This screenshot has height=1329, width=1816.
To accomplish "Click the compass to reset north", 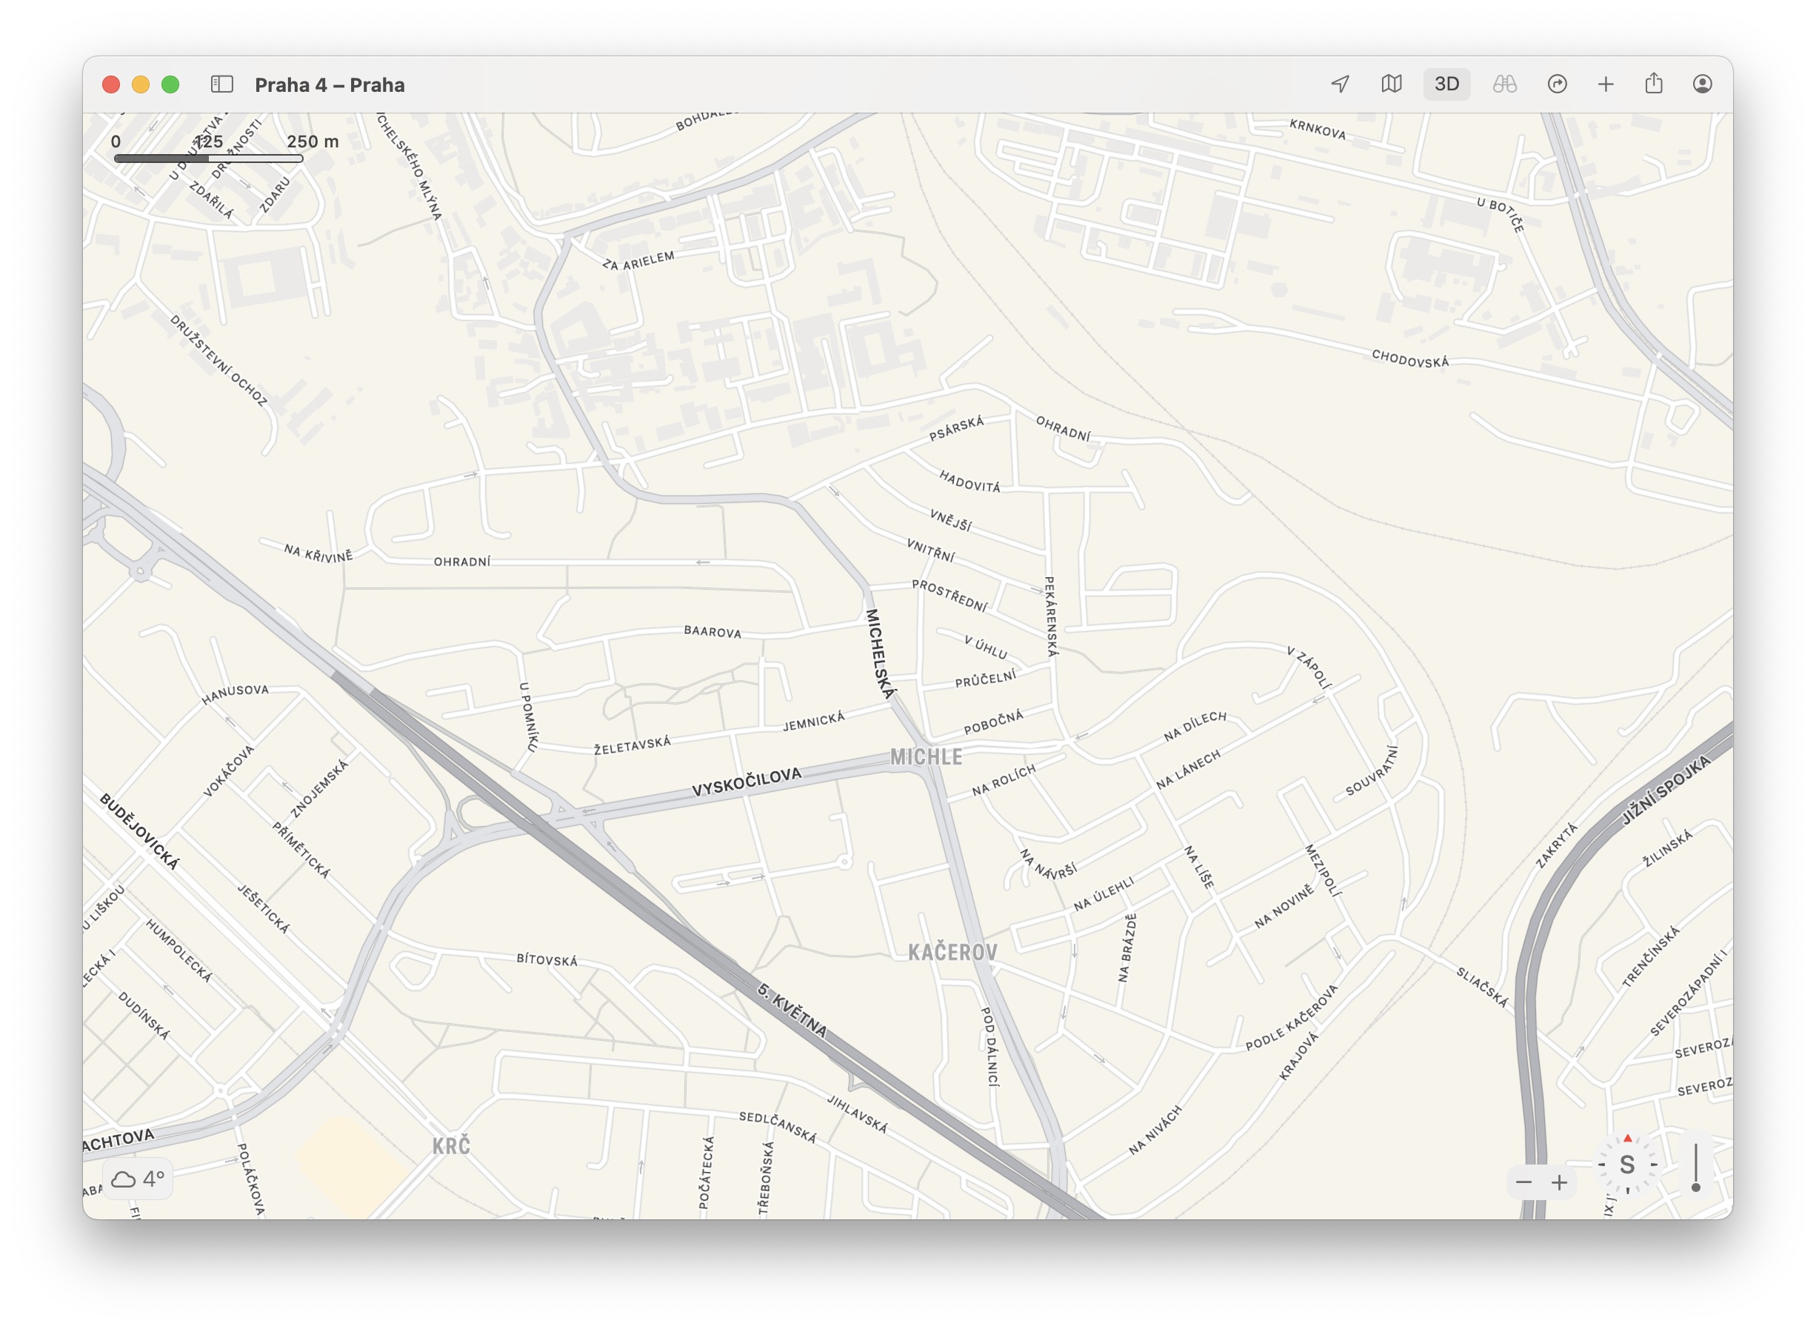I will 1627,1165.
